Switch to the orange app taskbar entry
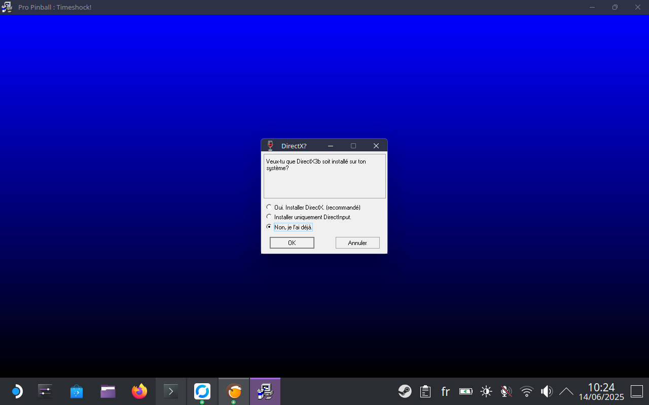 pyautogui.click(x=234, y=391)
